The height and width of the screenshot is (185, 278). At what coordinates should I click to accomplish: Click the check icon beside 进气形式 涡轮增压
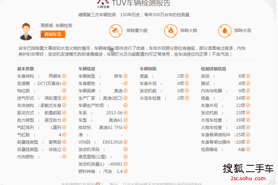[x=64, y=98]
